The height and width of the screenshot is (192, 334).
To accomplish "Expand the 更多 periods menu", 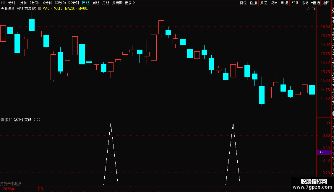I will click(130, 3).
